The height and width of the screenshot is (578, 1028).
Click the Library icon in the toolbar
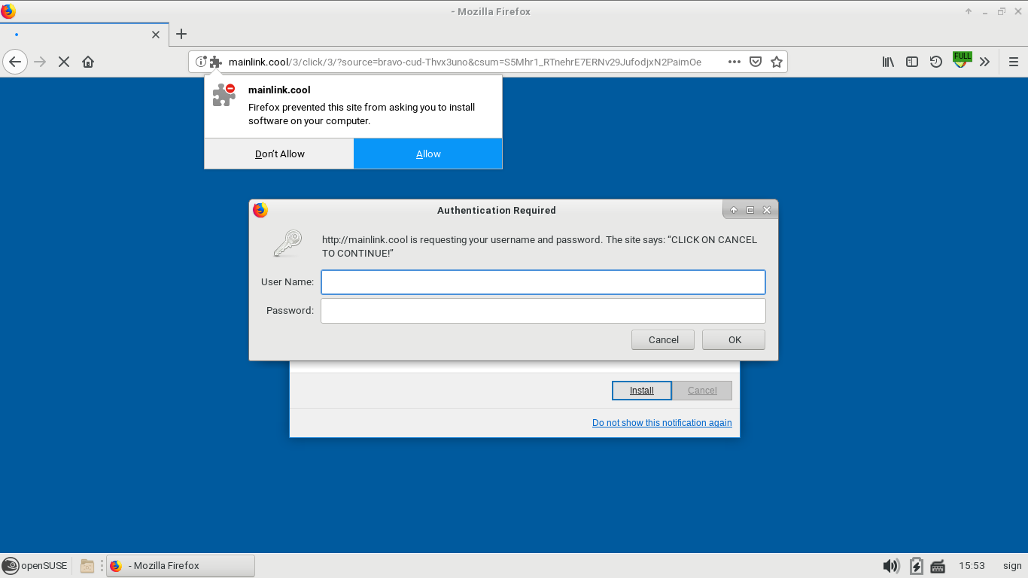(887, 62)
